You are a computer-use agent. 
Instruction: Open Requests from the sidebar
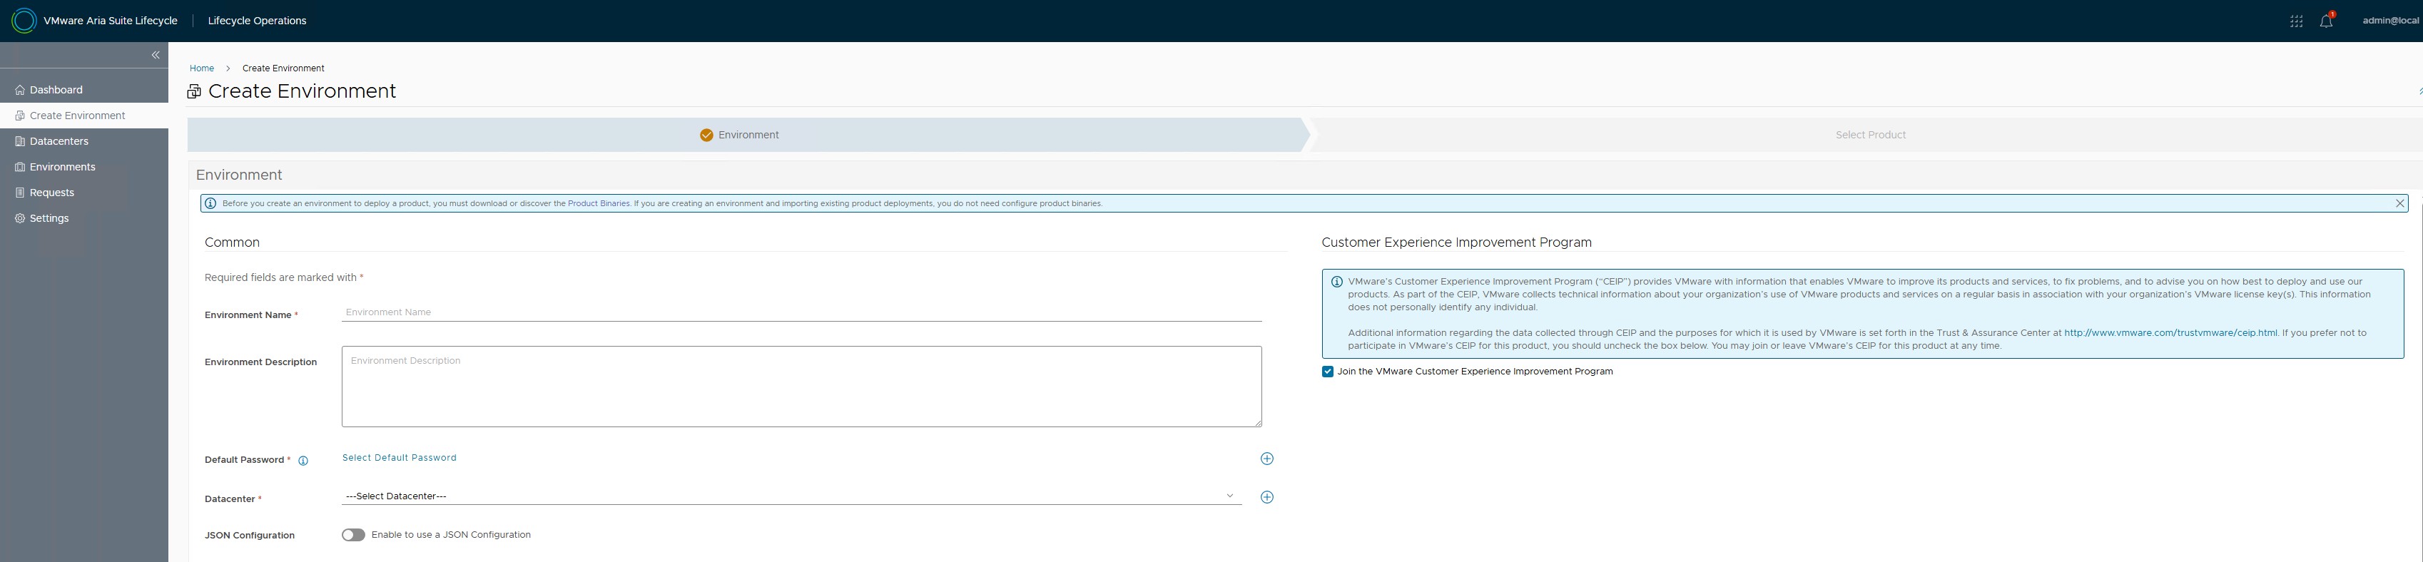click(x=52, y=193)
